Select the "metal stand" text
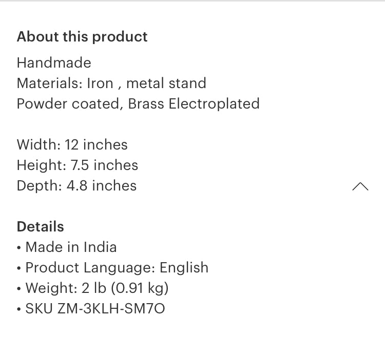Screen dimensions: 385x339 coord(166,83)
